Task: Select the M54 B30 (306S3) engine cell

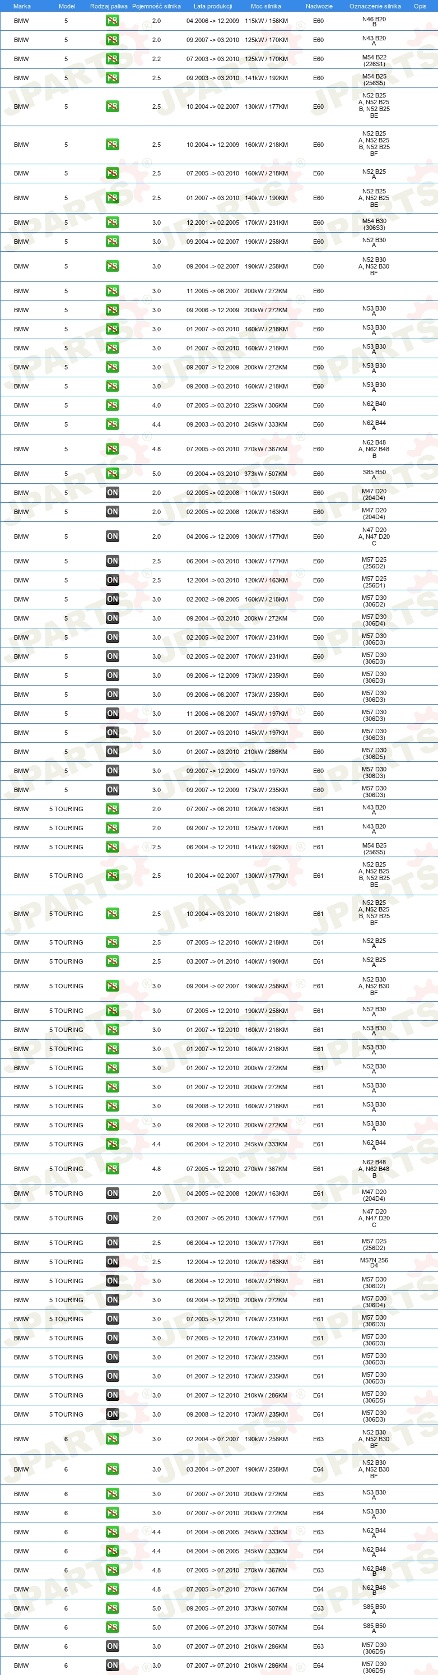Action: 374,223
